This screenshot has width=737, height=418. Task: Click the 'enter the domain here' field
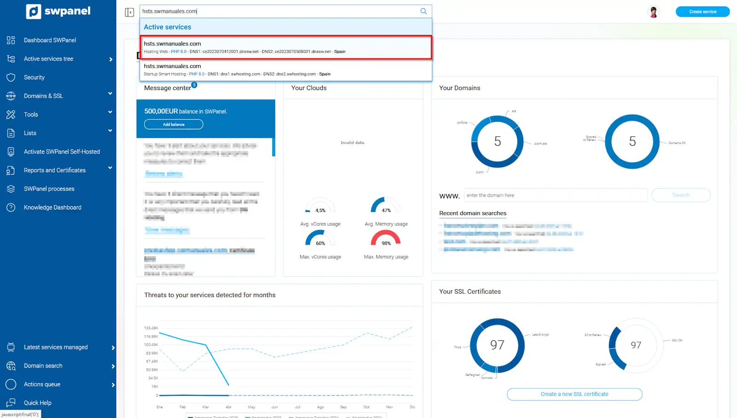click(556, 195)
